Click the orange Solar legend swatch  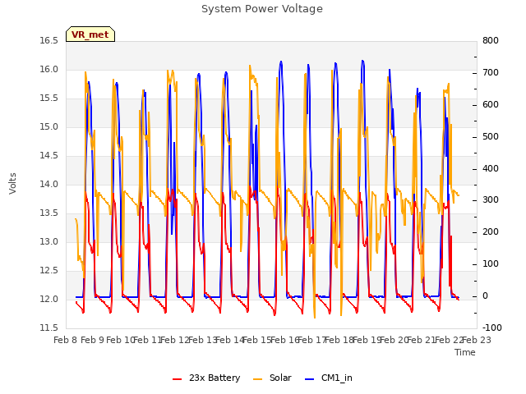click(x=257, y=379)
